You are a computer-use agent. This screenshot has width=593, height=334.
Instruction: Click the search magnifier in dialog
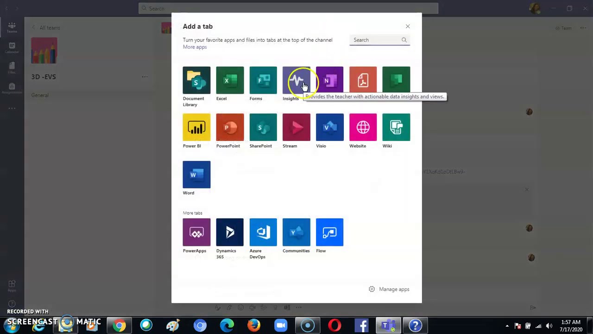(404, 40)
